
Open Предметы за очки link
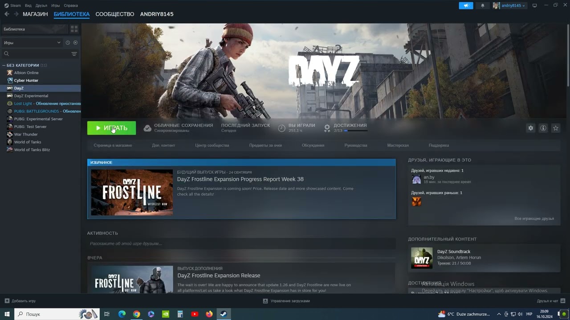click(265, 145)
